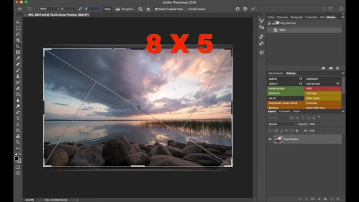Enable Content-Aware checkbox

coord(186,9)
